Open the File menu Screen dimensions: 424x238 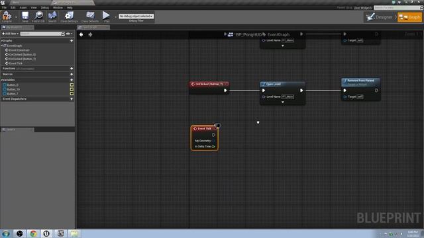tap(4, 7)
